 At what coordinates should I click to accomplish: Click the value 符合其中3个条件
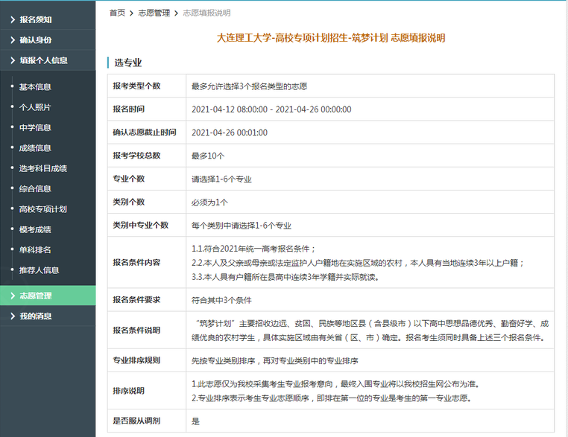(x=221, y=300)
